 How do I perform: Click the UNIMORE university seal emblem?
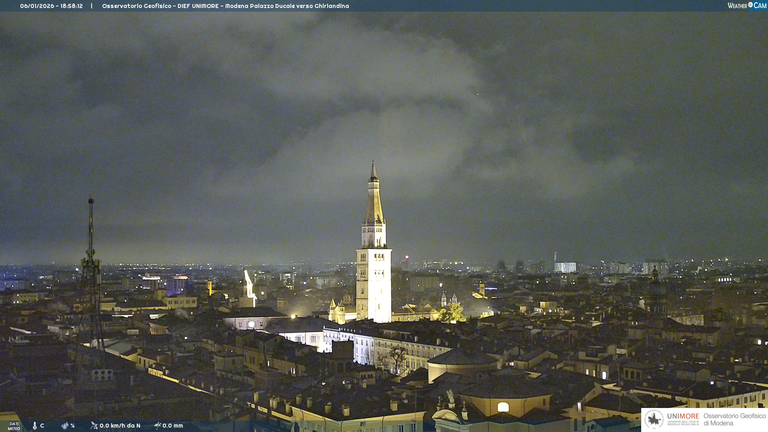point(654,419)
